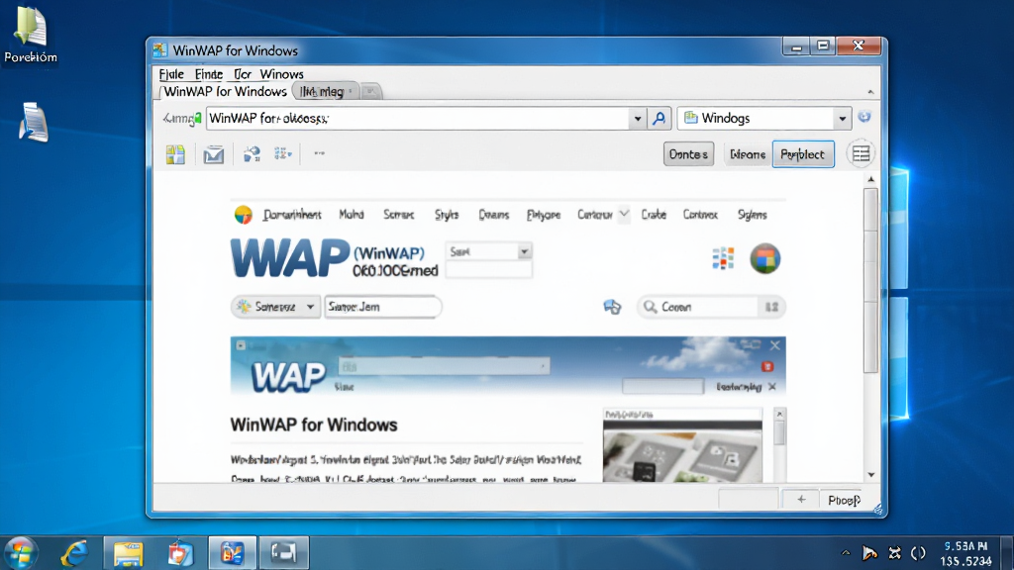
Task: Click the bookmarks grid icon in toolbar
Action: (x=175, y=154)
